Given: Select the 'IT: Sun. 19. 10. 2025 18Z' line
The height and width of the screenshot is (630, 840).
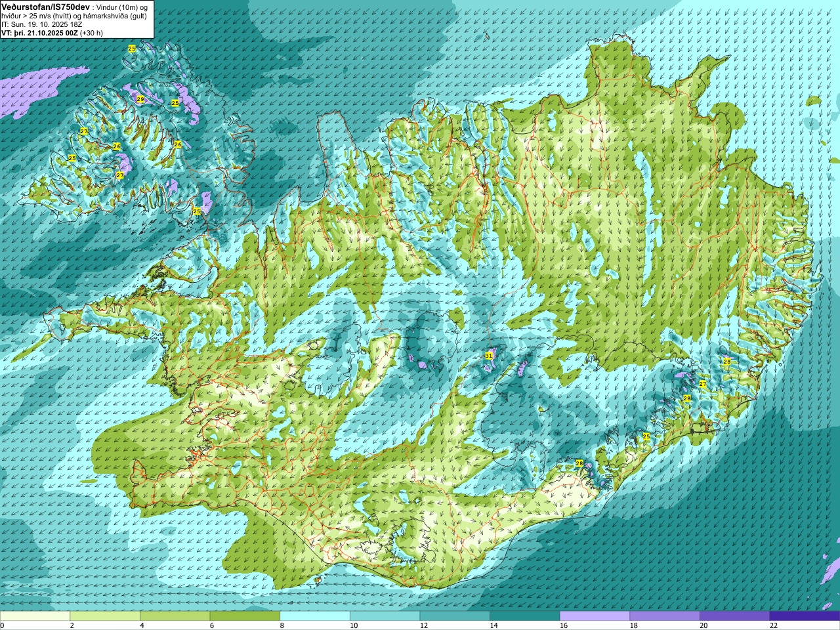Looking at the screenshot, I should [42, 24].
